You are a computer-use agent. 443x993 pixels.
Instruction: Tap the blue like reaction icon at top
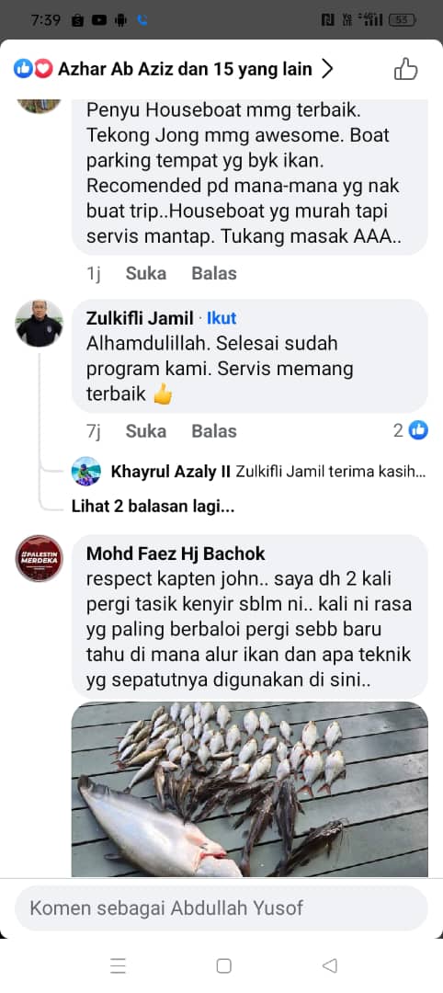(23, 69)
